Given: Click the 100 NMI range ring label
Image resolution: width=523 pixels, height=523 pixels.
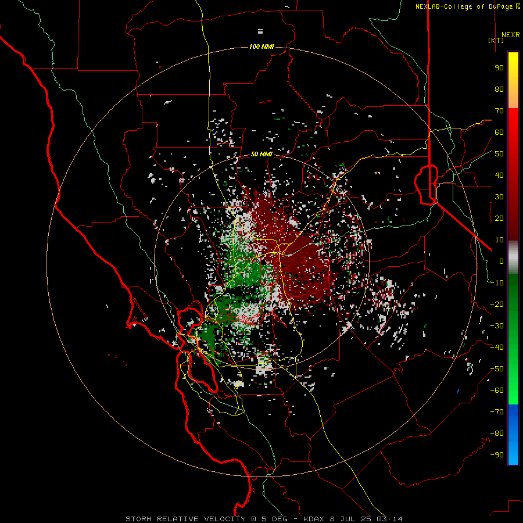Looking at the screenshot, I should click(x=261, y=46).
